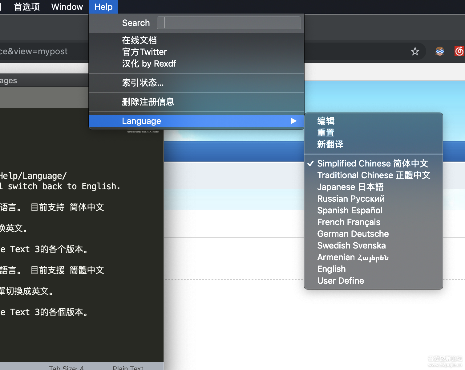
Task: Open Plain Text syntax selector
Action: coord(128,368)
